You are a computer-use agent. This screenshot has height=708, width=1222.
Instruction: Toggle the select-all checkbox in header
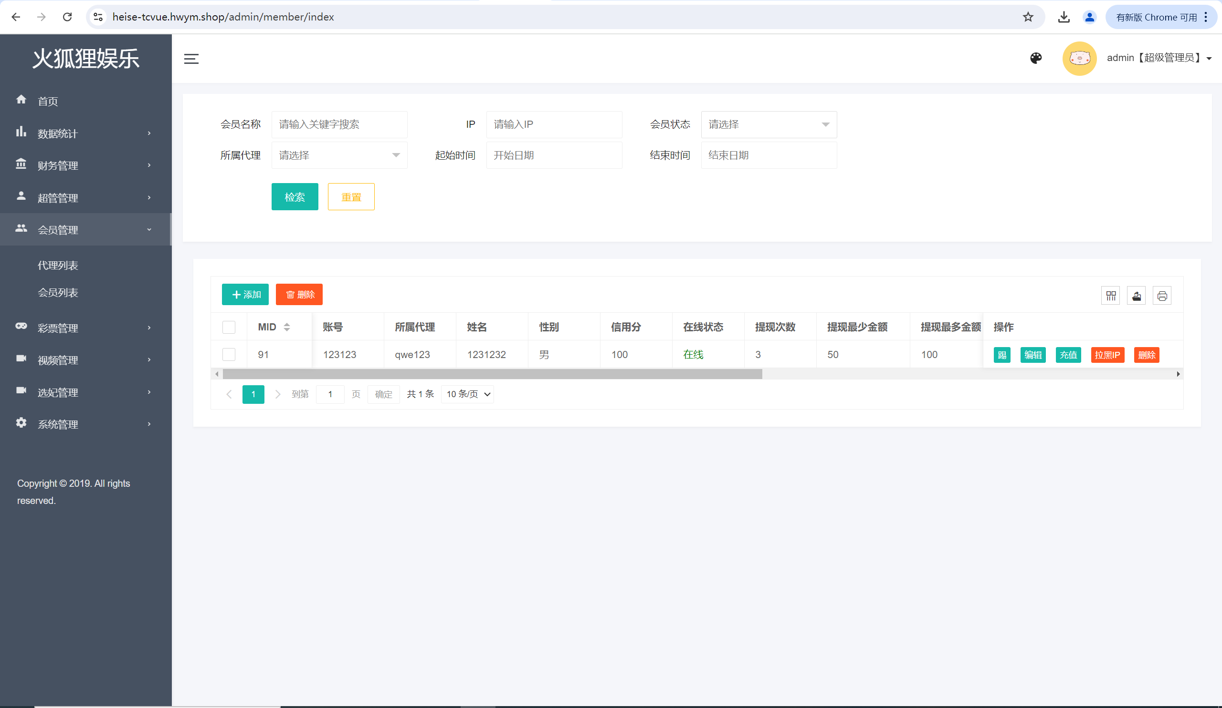pyautogui.click(x=229, y=327)
